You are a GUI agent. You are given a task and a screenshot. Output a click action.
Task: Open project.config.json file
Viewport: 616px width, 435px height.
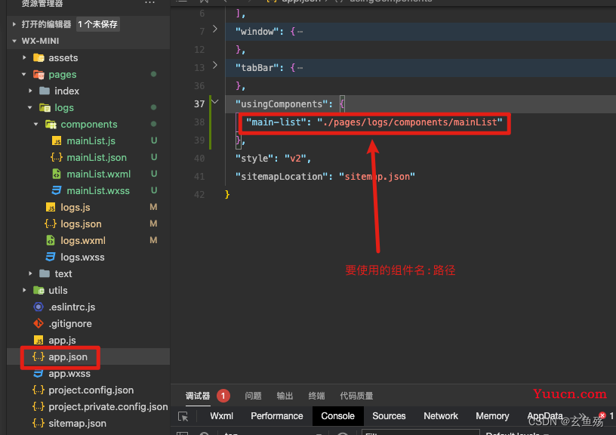click(91, 390)
